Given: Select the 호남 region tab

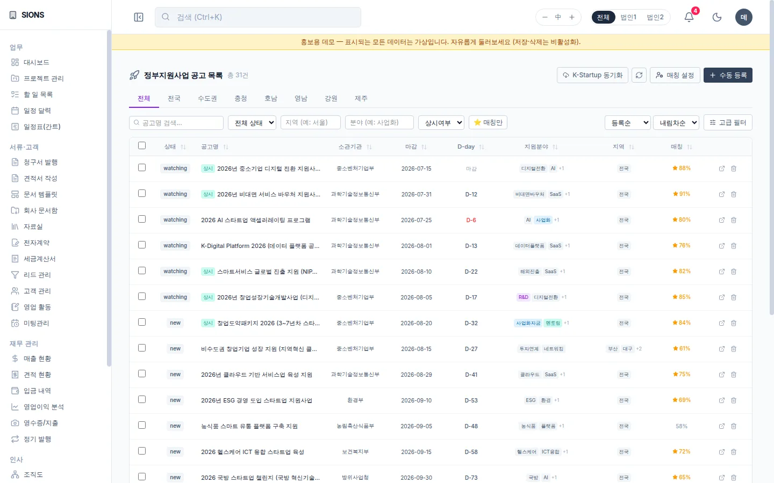Looking at the screenshot, I should tap(271, 98).
